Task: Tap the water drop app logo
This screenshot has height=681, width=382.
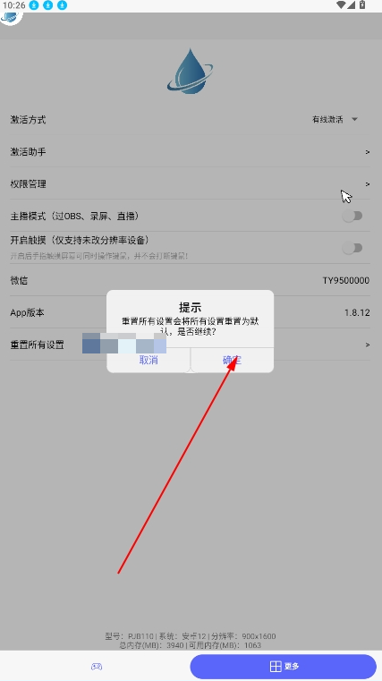Action: [x=191, y=72]
